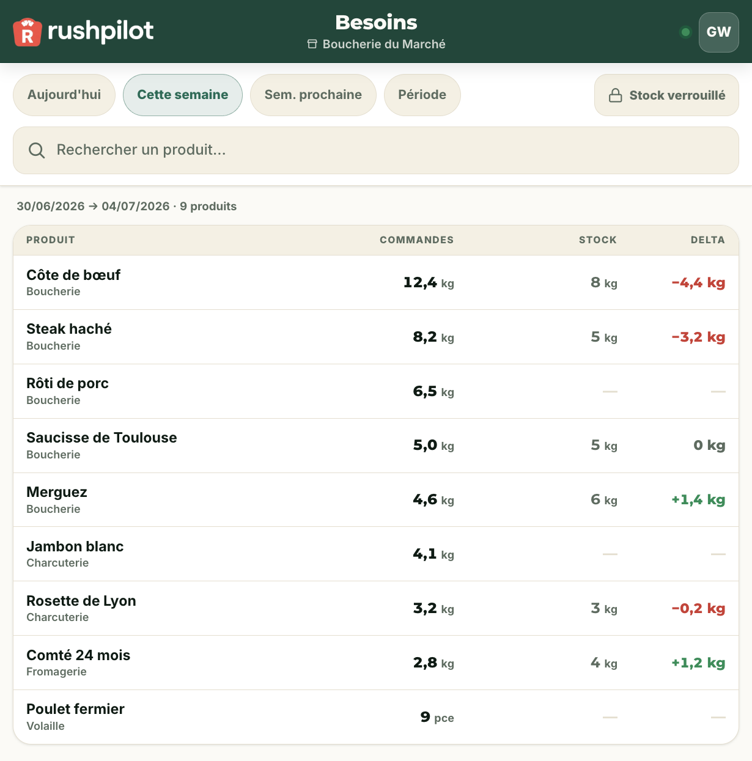The image size is (752, 761).
Task: Click the 4,1 kg orders value
Action: coord(433,554)
